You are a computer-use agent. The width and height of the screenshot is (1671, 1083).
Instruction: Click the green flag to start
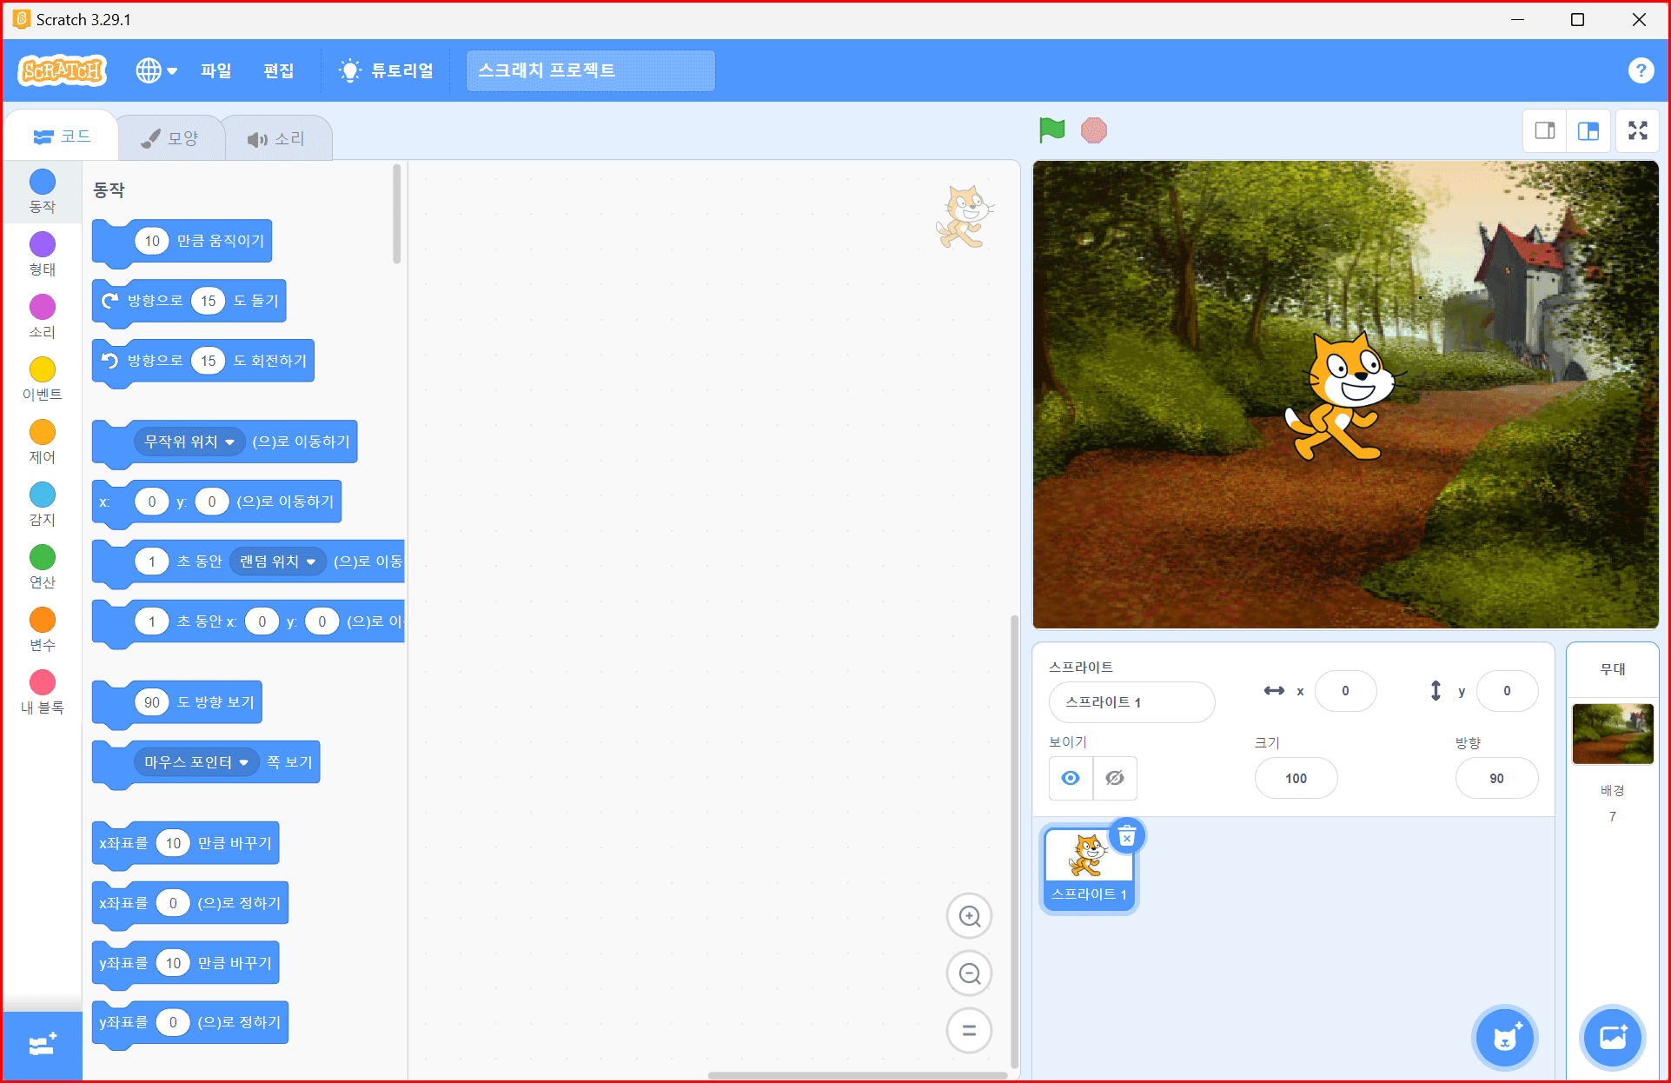pos(1051,130)
